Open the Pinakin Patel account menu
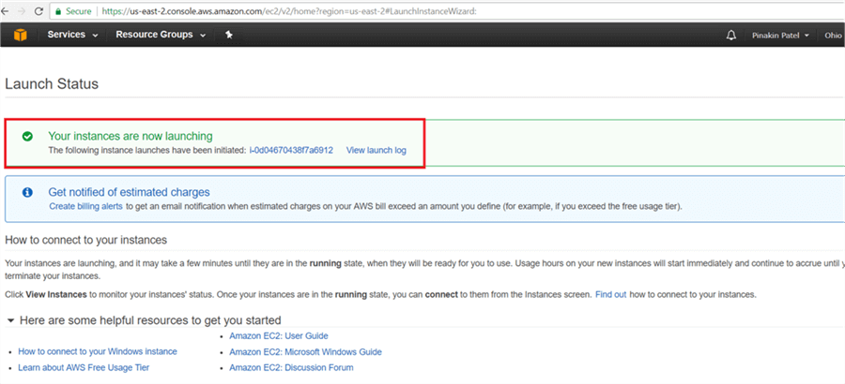Viewport: 845px width, 384px height. 780,36
